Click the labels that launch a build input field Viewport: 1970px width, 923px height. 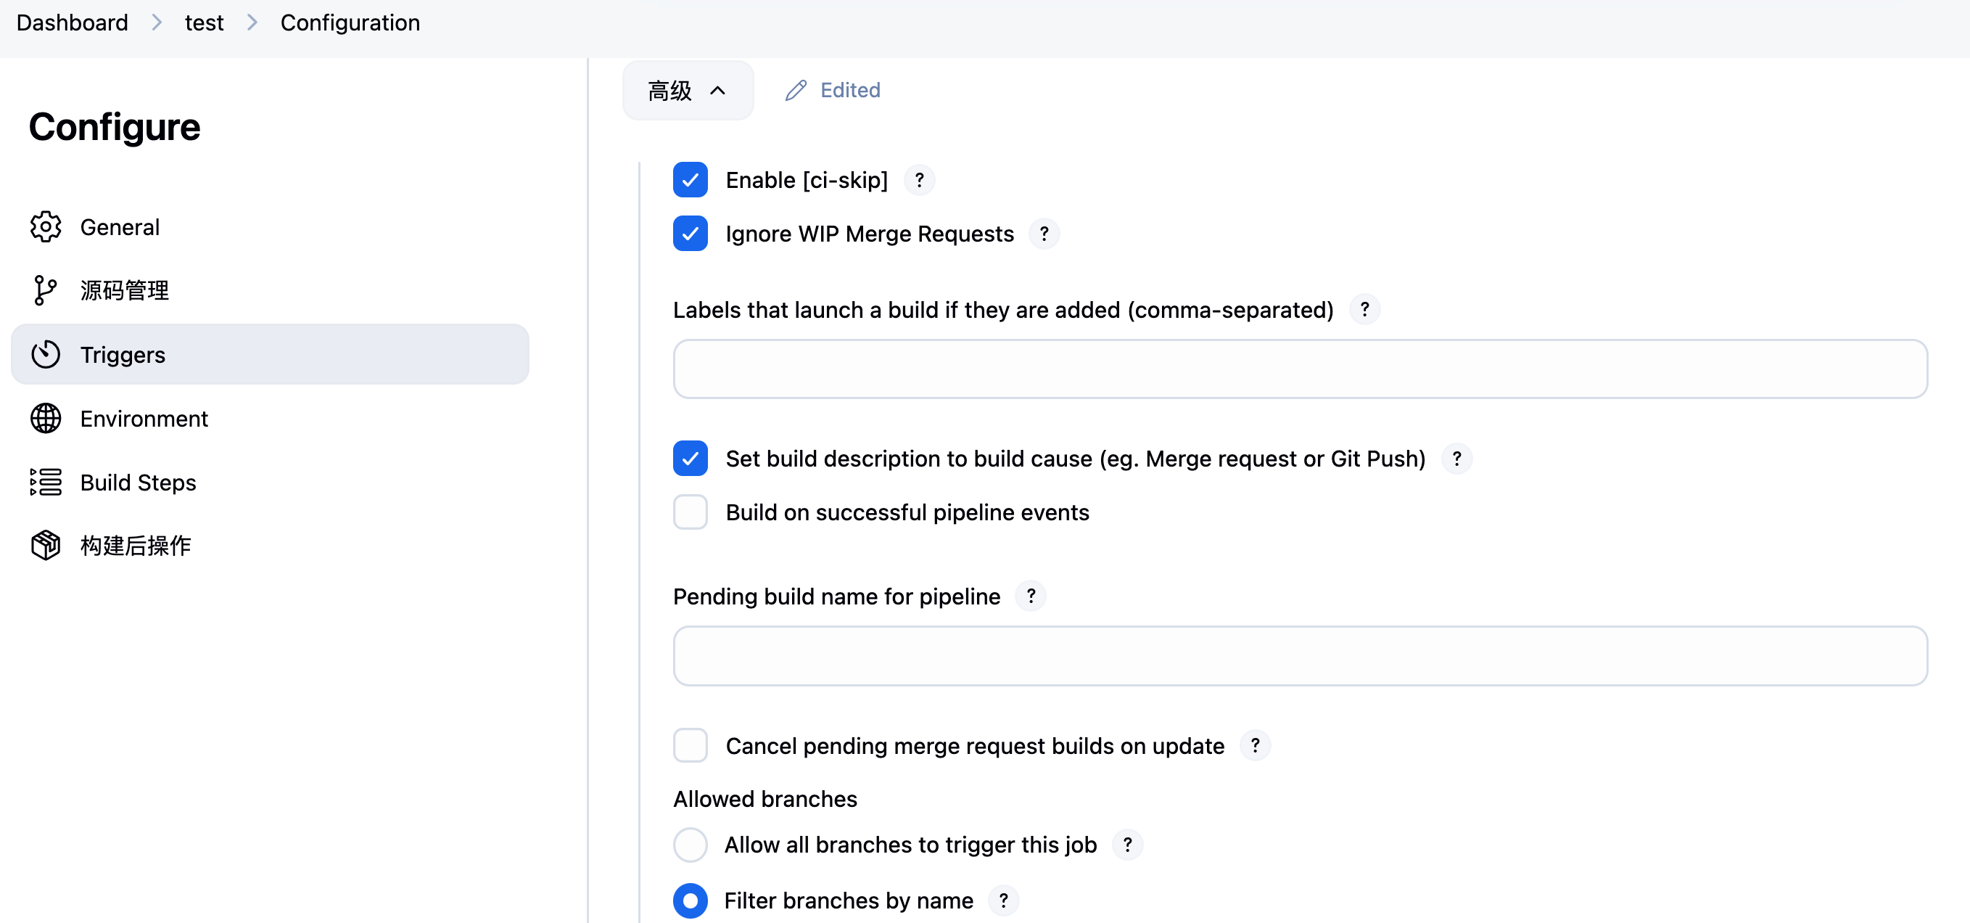pyautogui.click(x=1298, y=369)
